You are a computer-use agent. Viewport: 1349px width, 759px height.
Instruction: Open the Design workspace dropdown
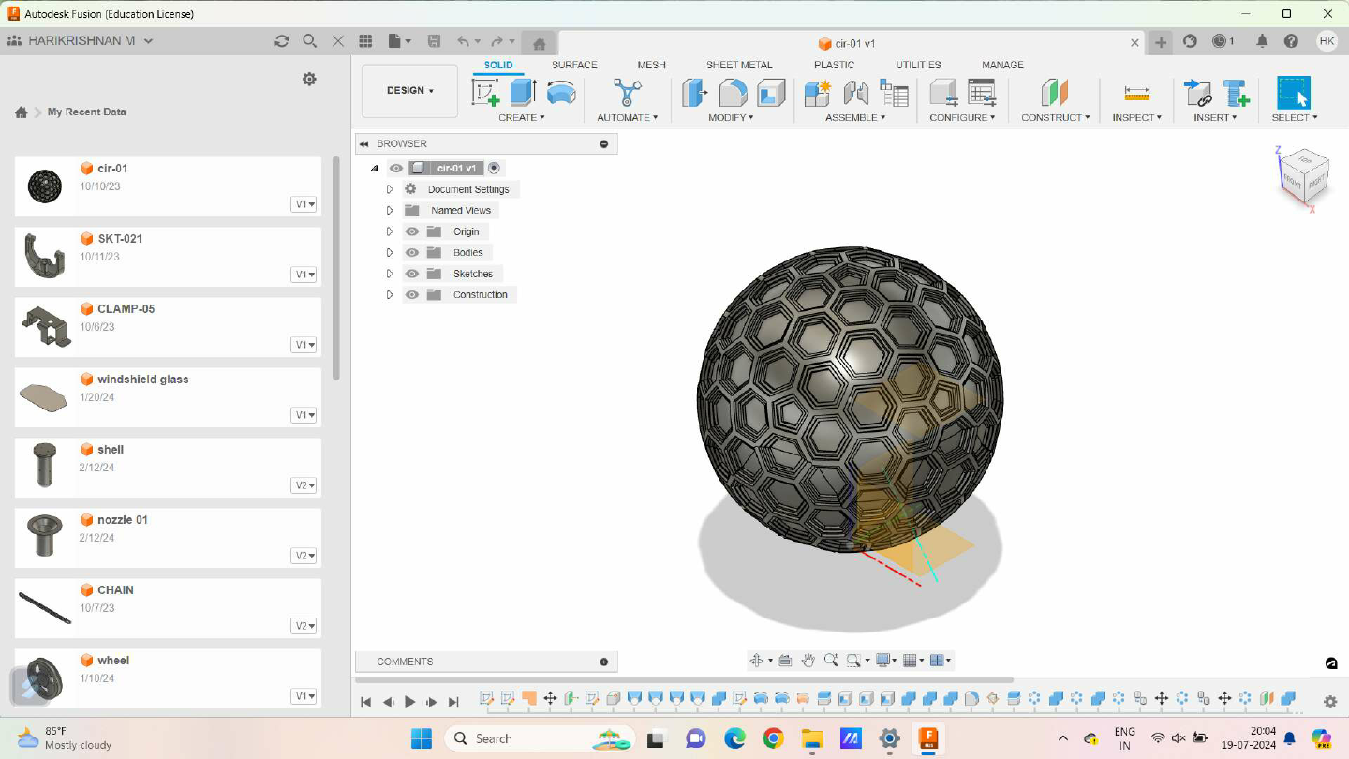408,90
